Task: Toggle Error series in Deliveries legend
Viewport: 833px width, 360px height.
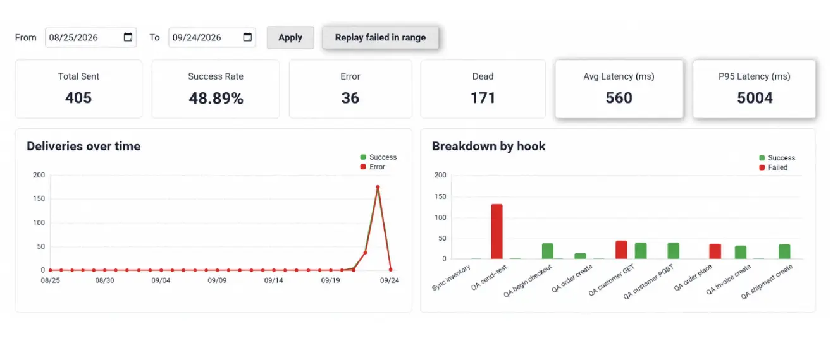Action: (373, 167)
